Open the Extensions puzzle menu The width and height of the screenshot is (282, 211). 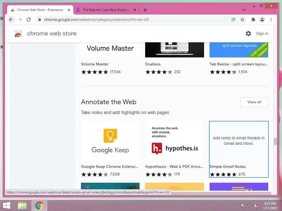pyautogui.click(x=253, y=20)
